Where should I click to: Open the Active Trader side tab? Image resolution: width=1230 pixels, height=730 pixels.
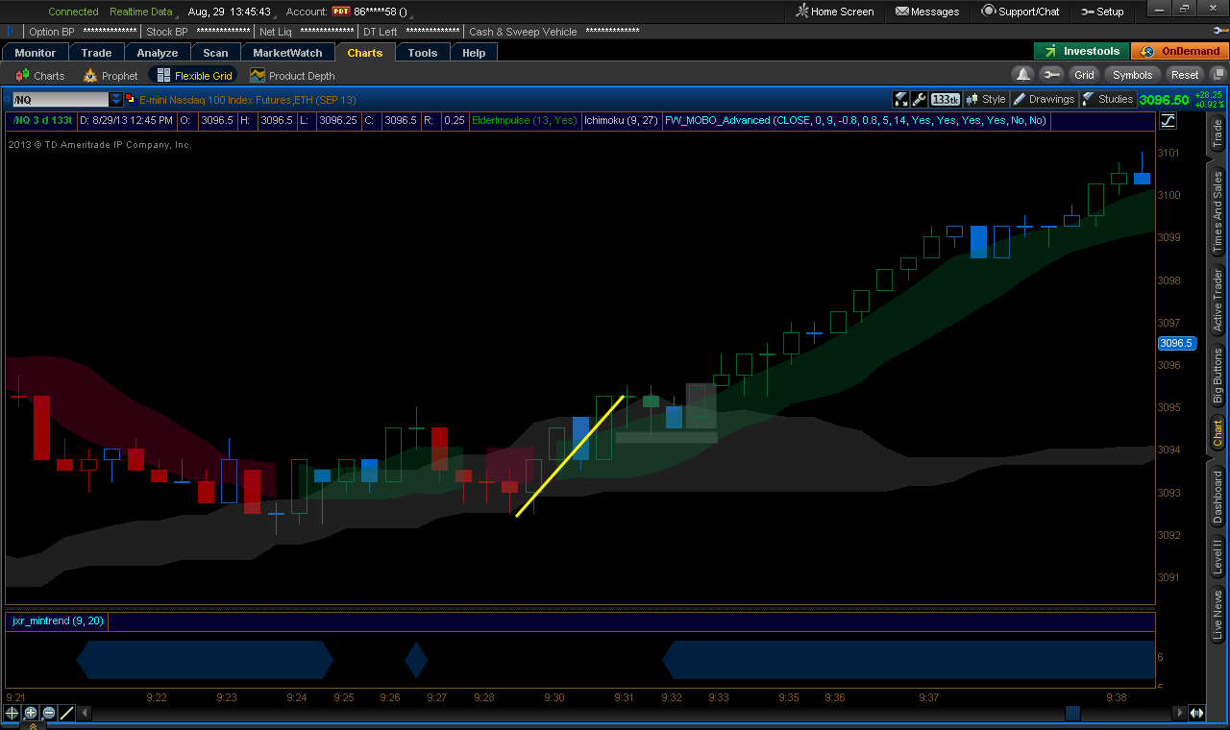[x=1218, y=301]
